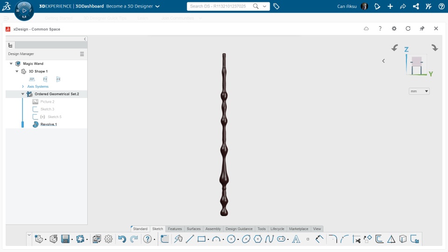Click the cloud status icon

pos(366,28)
